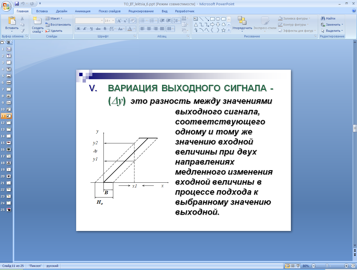
Task: Click the Cut scissors icon
Action: (22, 18)
